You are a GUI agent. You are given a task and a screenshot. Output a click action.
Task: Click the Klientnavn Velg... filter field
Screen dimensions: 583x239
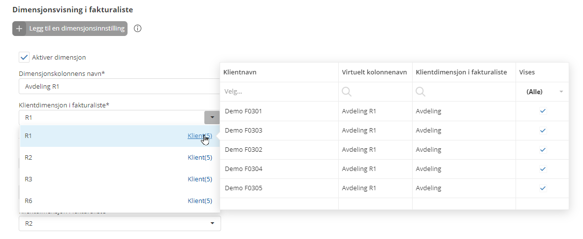tap(278, 92)
